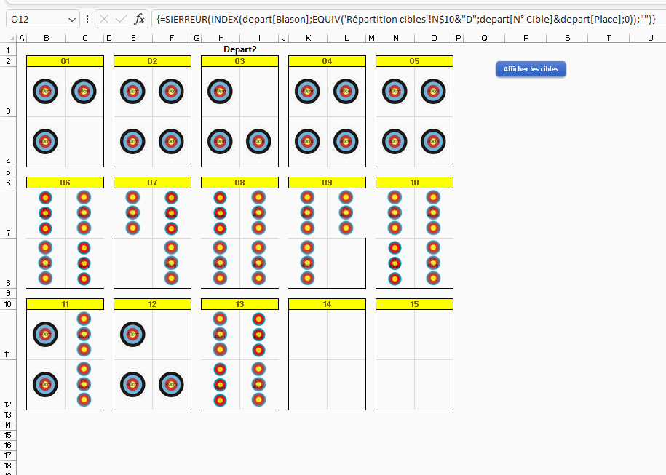This screenshot has width=666, height=475.
Task: Select the row 3 header
Action: tap(8, 111)
